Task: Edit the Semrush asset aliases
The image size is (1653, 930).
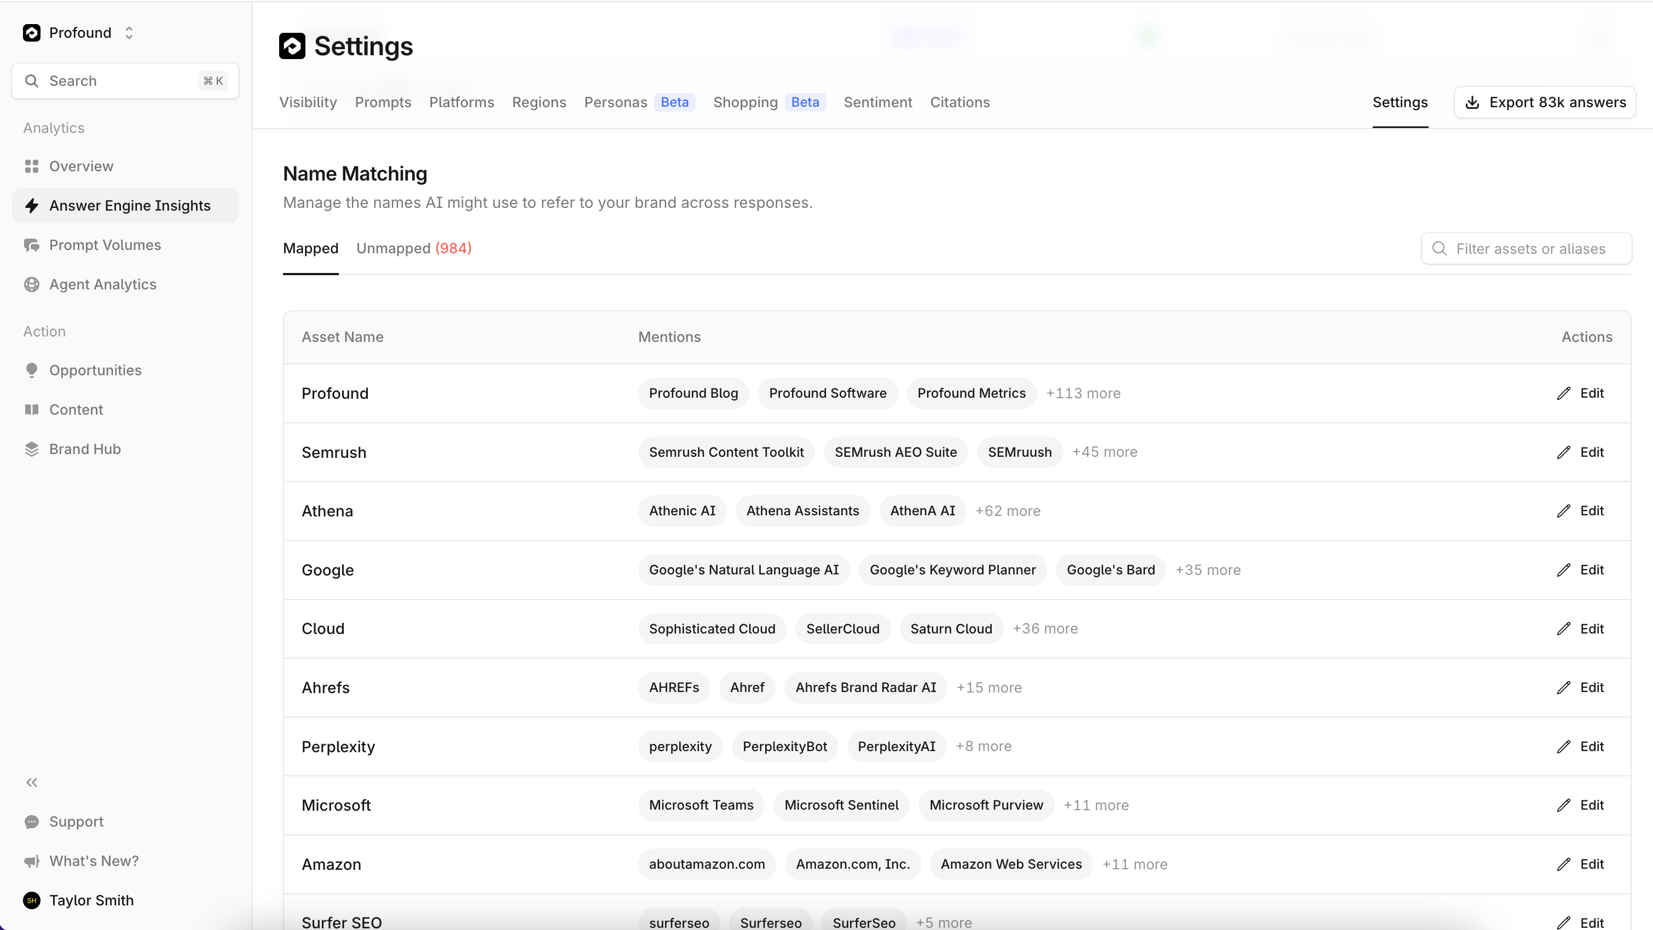Action: click(1564, 451)
